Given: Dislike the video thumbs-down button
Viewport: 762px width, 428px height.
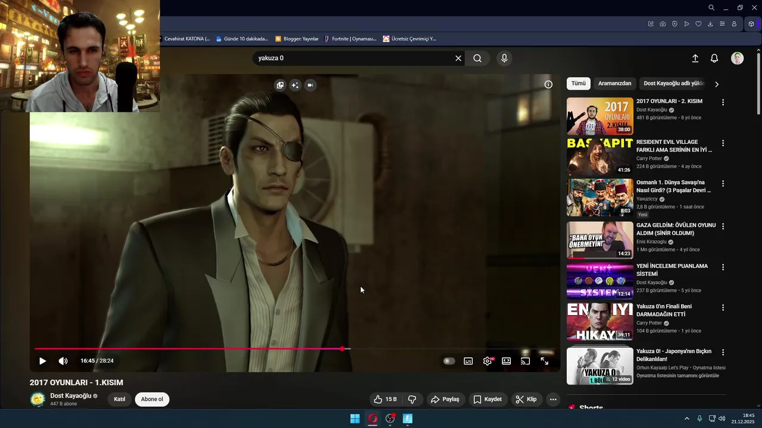Looking at the screenshot, I should pos(412,399).
